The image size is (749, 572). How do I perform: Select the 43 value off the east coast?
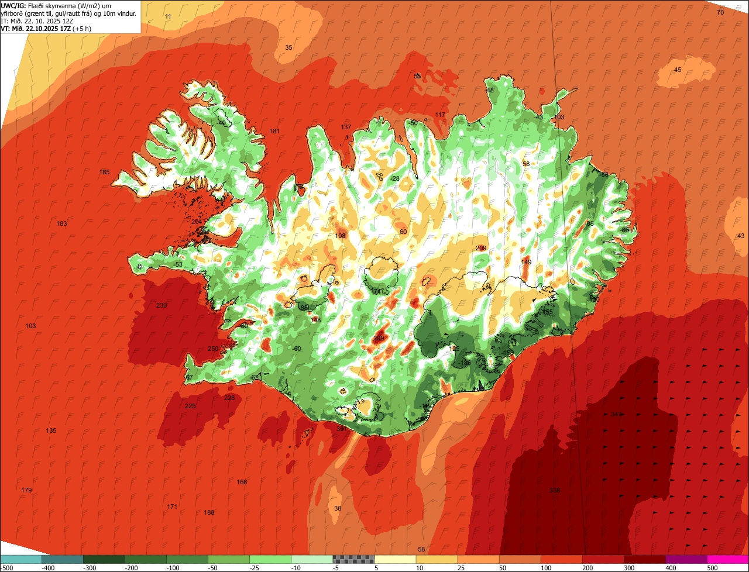tap(741, 236)
